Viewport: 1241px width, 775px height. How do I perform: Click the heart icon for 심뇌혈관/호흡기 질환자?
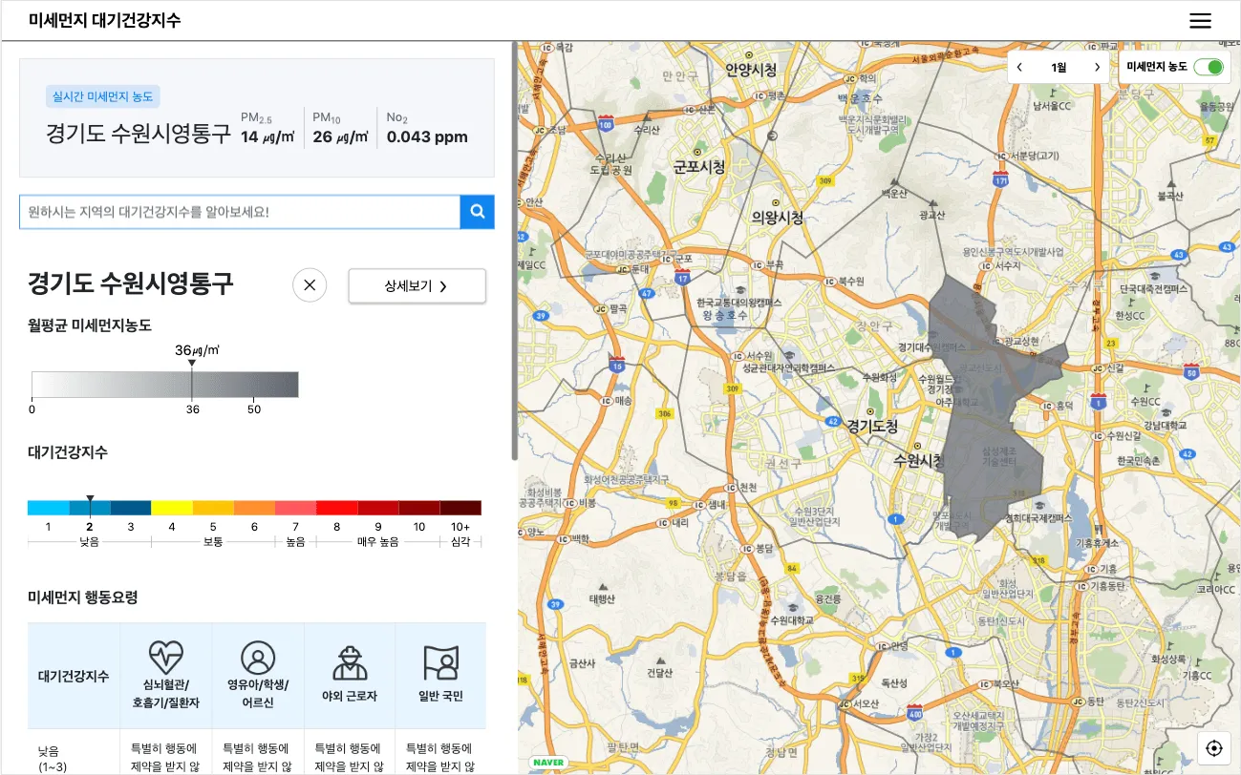click(166, 658)
